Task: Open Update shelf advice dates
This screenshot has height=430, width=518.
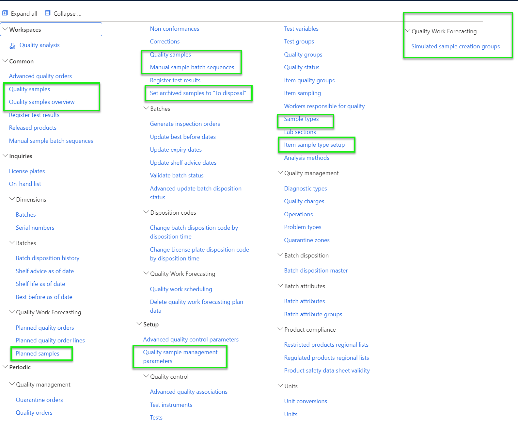Action: click(x=183, y=163)
